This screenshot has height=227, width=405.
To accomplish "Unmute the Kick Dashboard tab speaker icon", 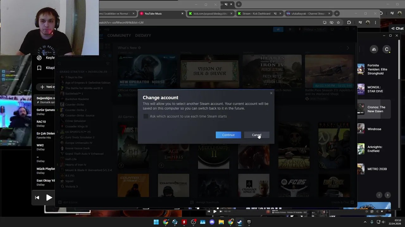I will tap(275, 14).
